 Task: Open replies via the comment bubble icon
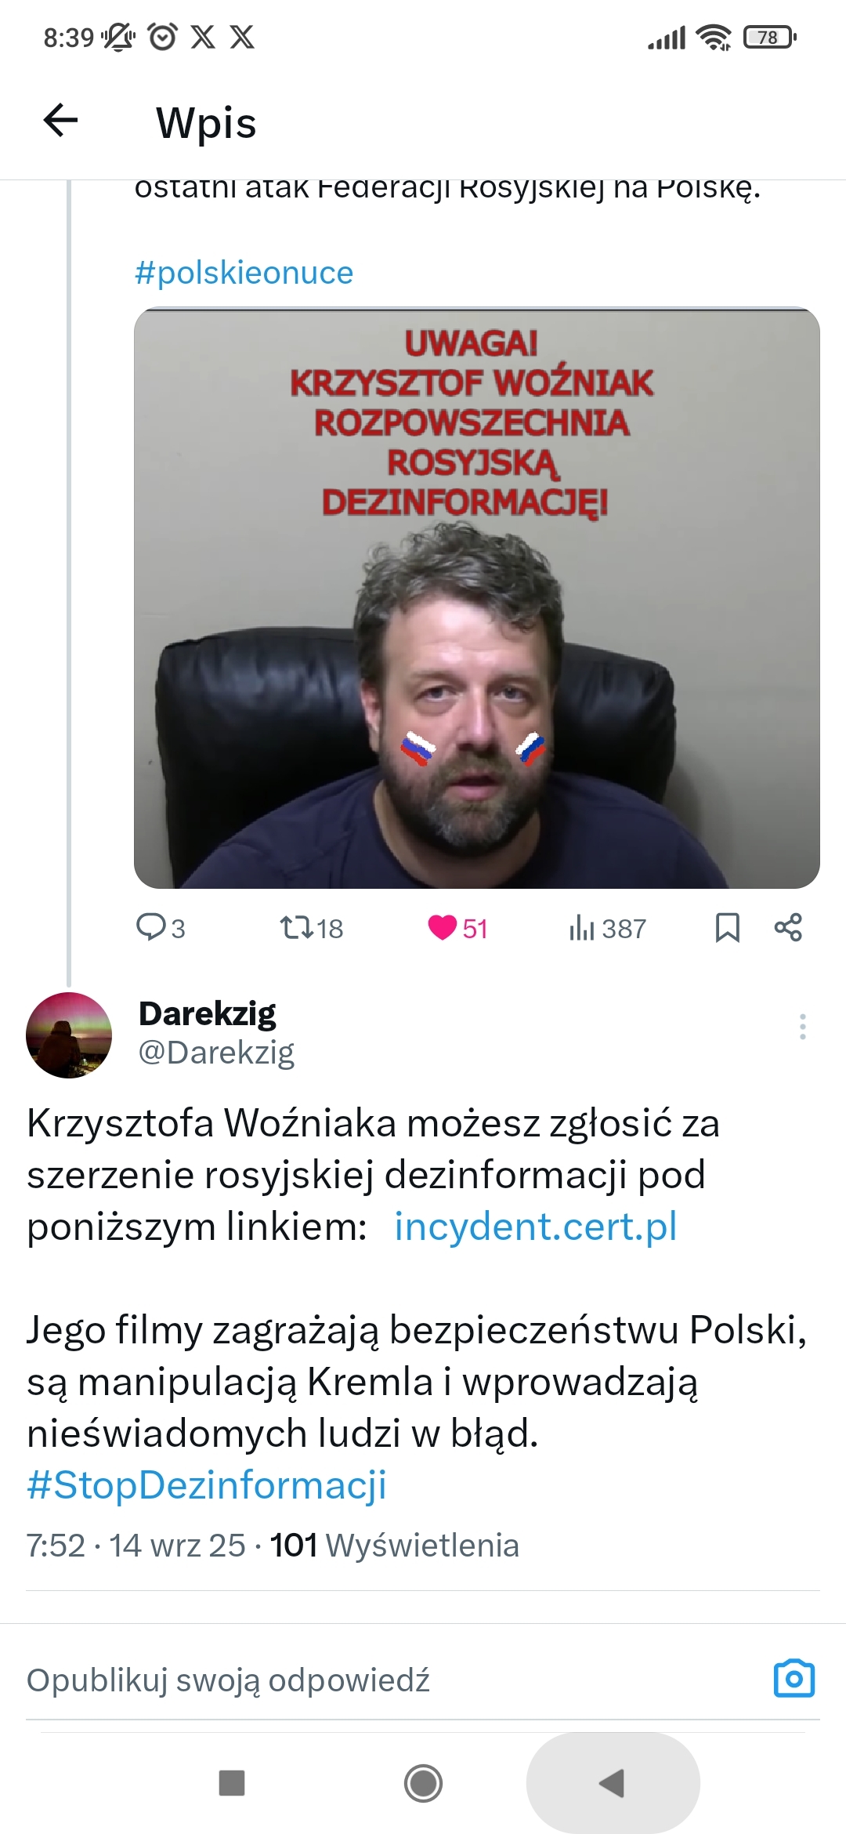coord(150,927)
